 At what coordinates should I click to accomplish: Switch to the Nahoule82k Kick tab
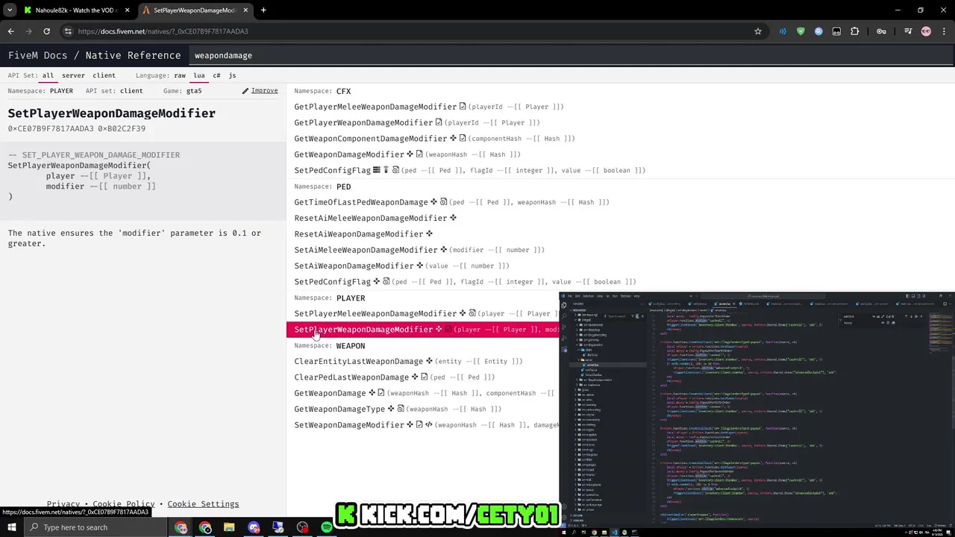77,10
